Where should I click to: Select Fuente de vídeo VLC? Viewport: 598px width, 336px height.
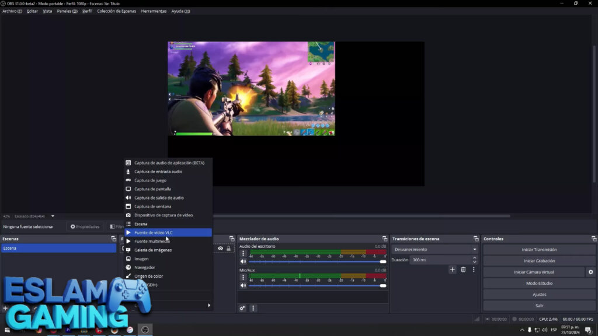click(x=168, y=232)
